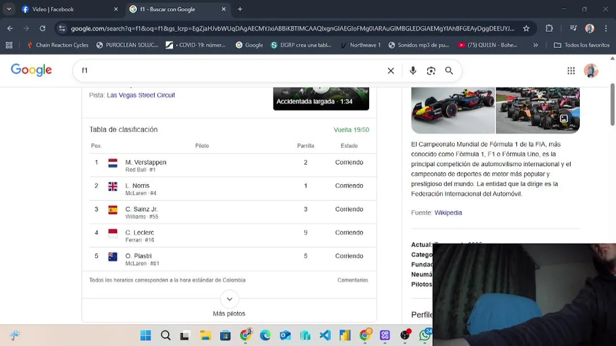
Task: Open the bookmarks apps grid icon
Action: 9,45
